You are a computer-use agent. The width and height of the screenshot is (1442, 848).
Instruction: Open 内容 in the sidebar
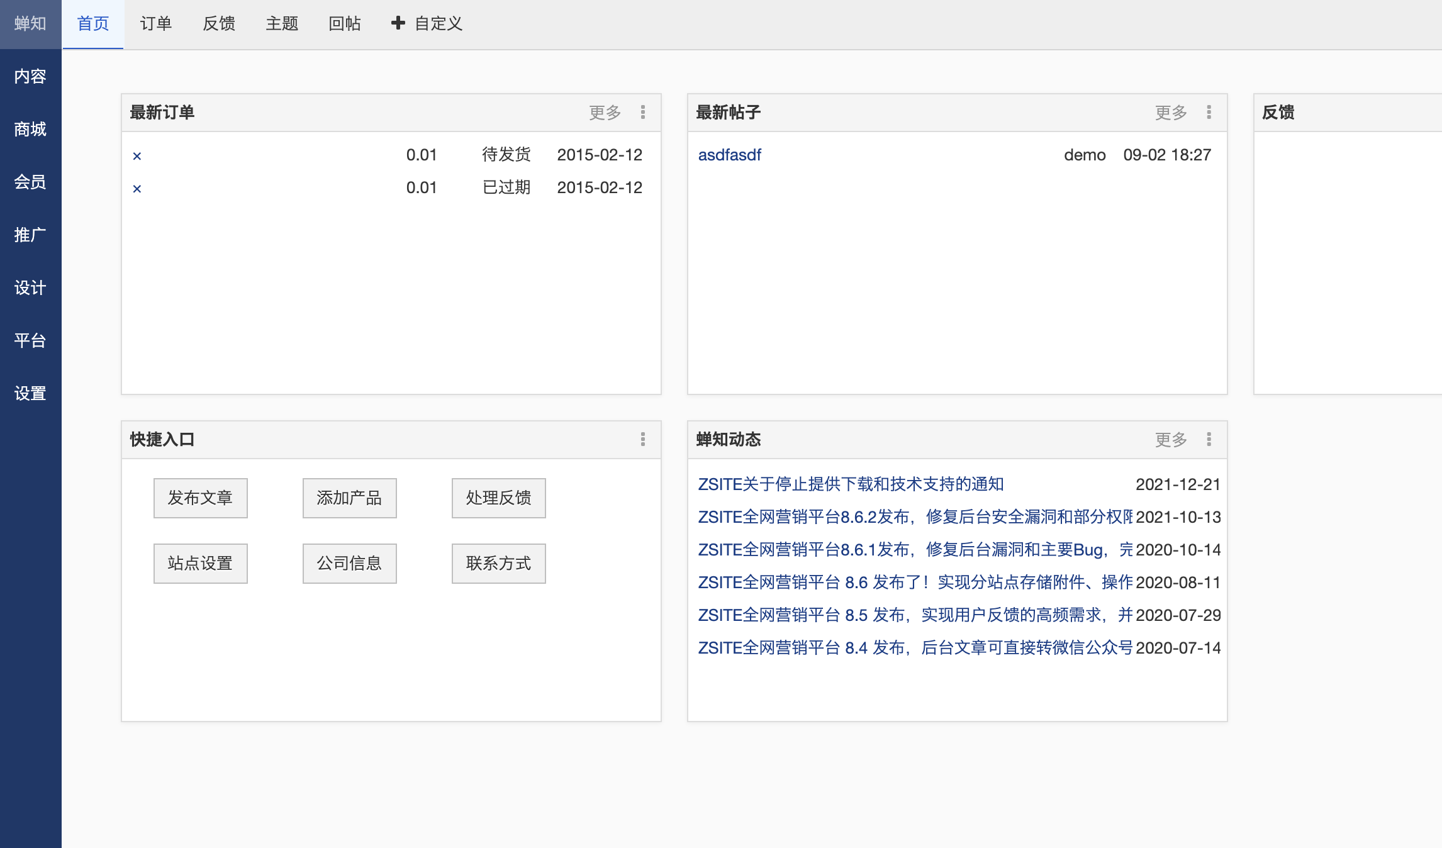(x=30, y=76)
